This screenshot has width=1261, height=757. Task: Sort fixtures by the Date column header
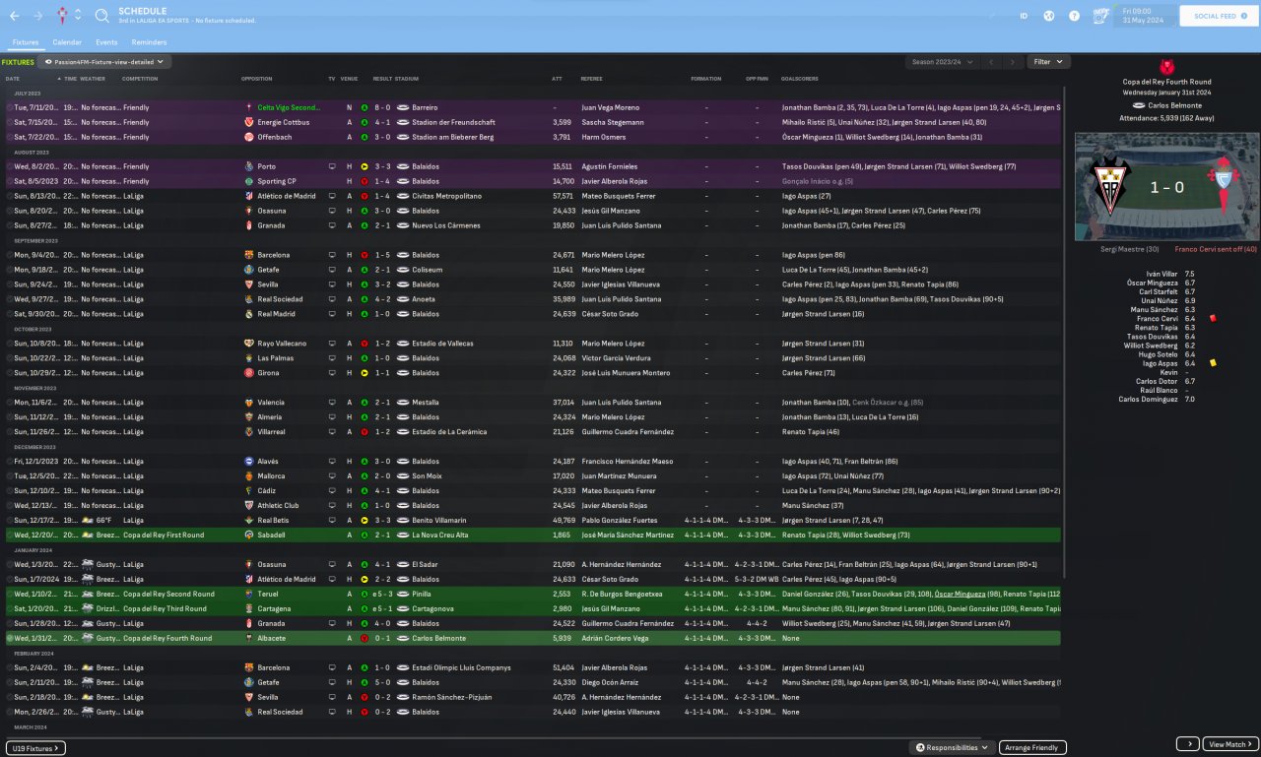click(13, 79)
